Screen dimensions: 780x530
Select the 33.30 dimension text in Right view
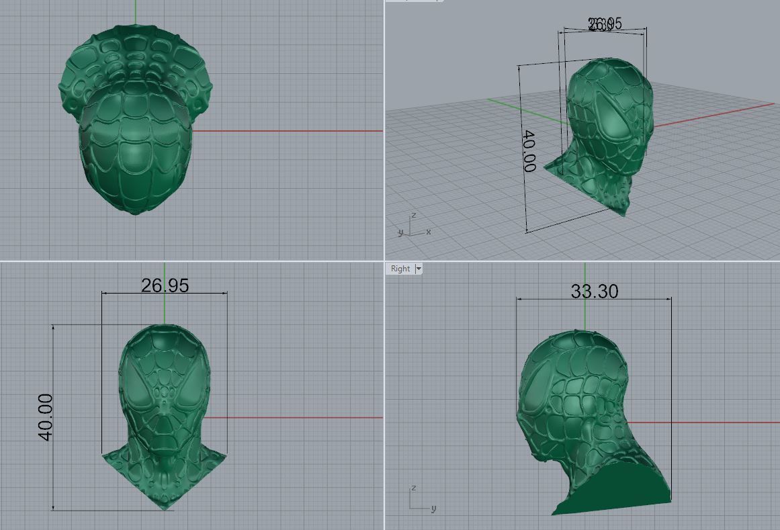(x=595, y=292)
